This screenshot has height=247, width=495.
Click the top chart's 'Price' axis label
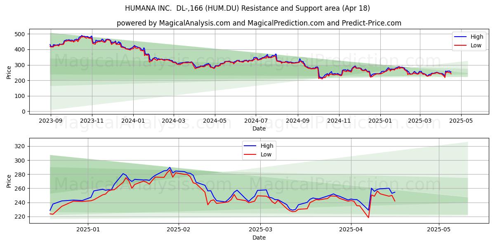(x=9, y=73)
